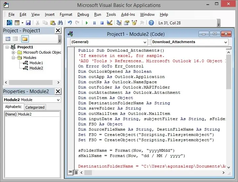Open the Edit menu
Screen dimensions: 238x182
coord(23,14)
